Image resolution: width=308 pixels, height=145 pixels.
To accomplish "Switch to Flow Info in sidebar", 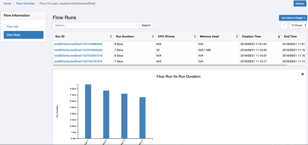I will click(13, 27).
